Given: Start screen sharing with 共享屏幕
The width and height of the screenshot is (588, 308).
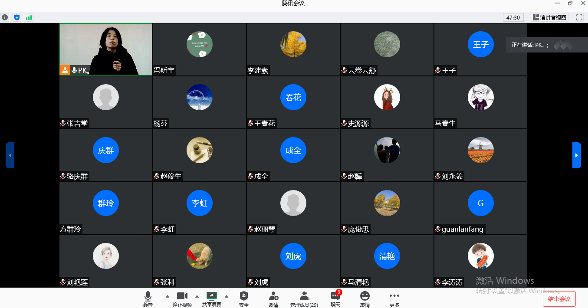Looking at the screenshot, I should (212, 299).
